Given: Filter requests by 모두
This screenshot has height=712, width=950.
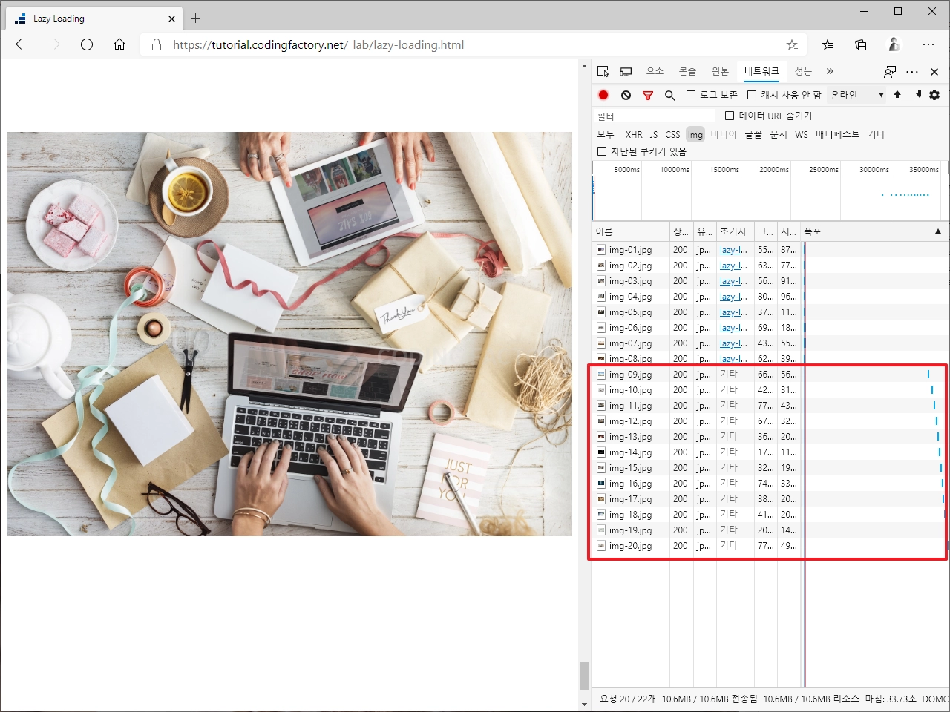Looking at the screenshot, I should 606,134.
